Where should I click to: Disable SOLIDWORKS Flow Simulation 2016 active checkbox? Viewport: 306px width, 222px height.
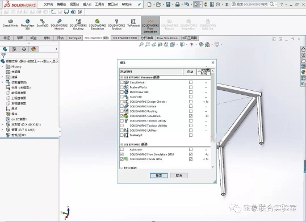click(x=122, y=154)
